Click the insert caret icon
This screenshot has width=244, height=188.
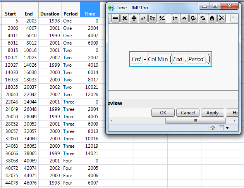[x=184, y=18]
